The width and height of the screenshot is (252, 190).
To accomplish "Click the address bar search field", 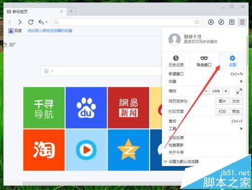I will [127, 22].
